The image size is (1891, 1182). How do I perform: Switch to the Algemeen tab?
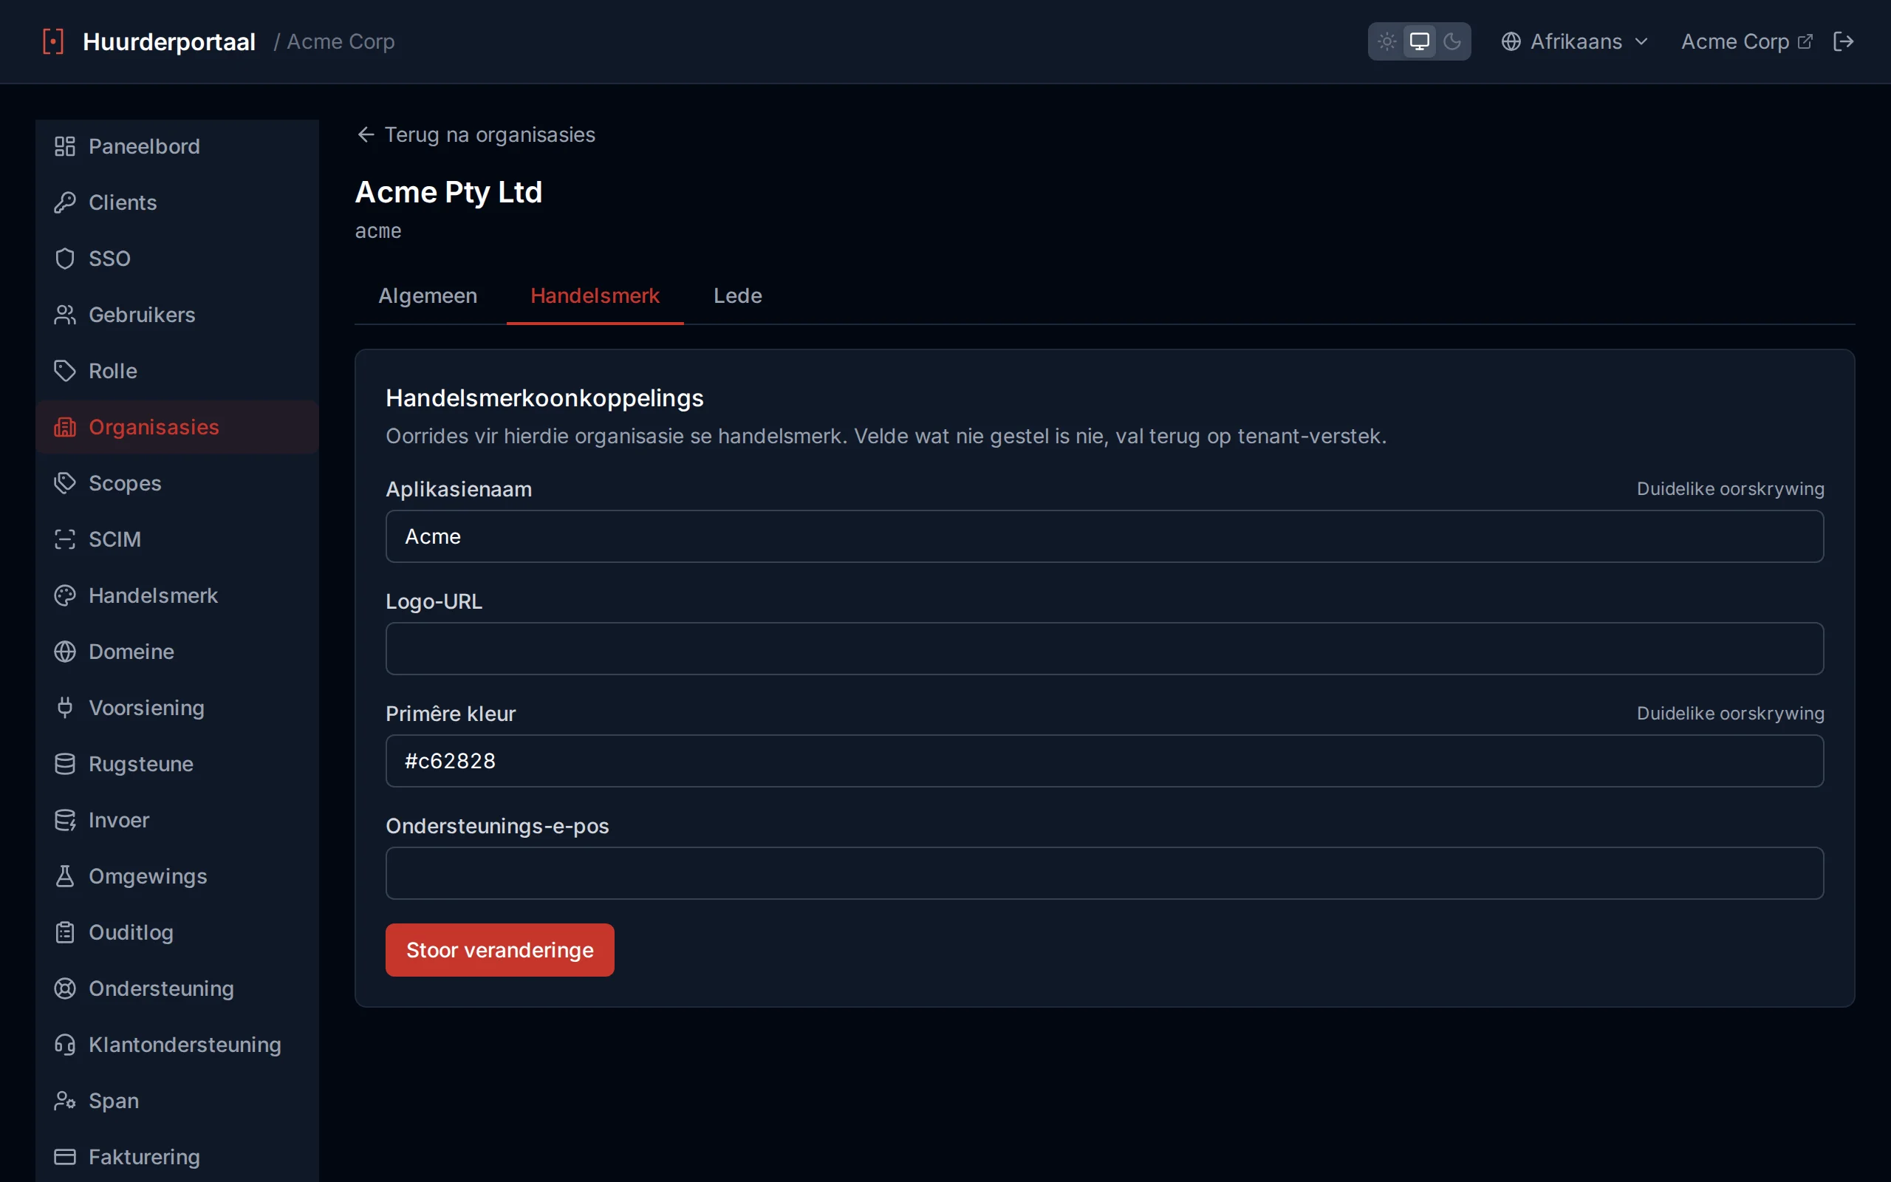pos(428,295)
